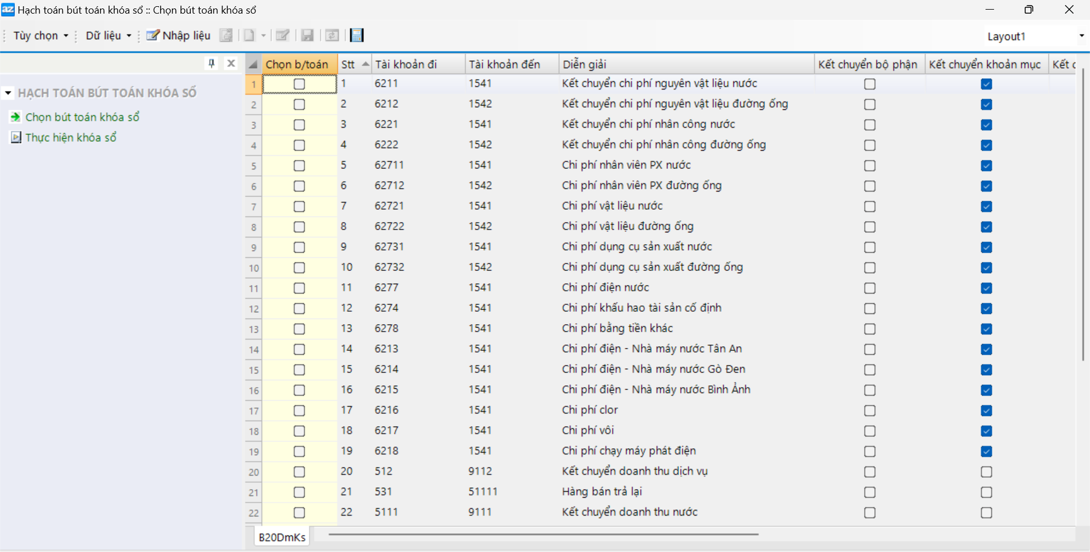The image size is (1090, 552).
Task: Switch to the B20DmKs sheet tab
Action: coord(282,537)
